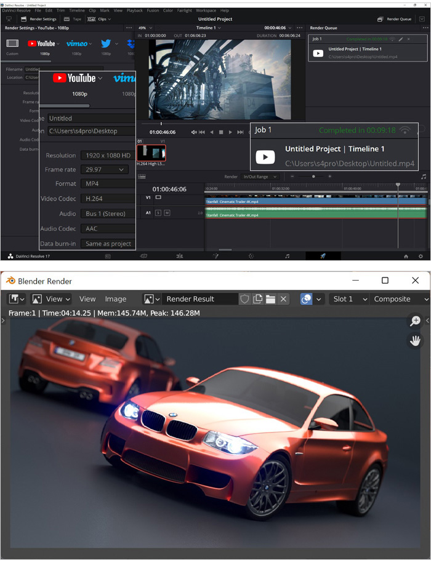Select the pan hand gizmo in Blender Render

tap(415, 340)
